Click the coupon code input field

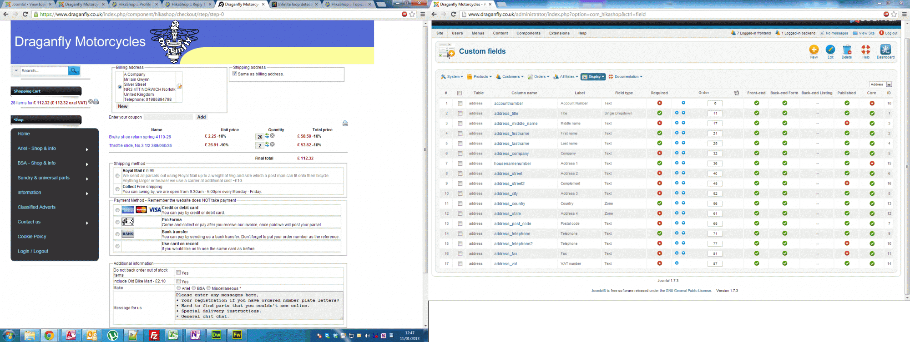168,117
